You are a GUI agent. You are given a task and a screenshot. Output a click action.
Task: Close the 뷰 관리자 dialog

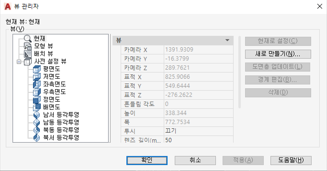pyautogui.click(x=319, y=6)
